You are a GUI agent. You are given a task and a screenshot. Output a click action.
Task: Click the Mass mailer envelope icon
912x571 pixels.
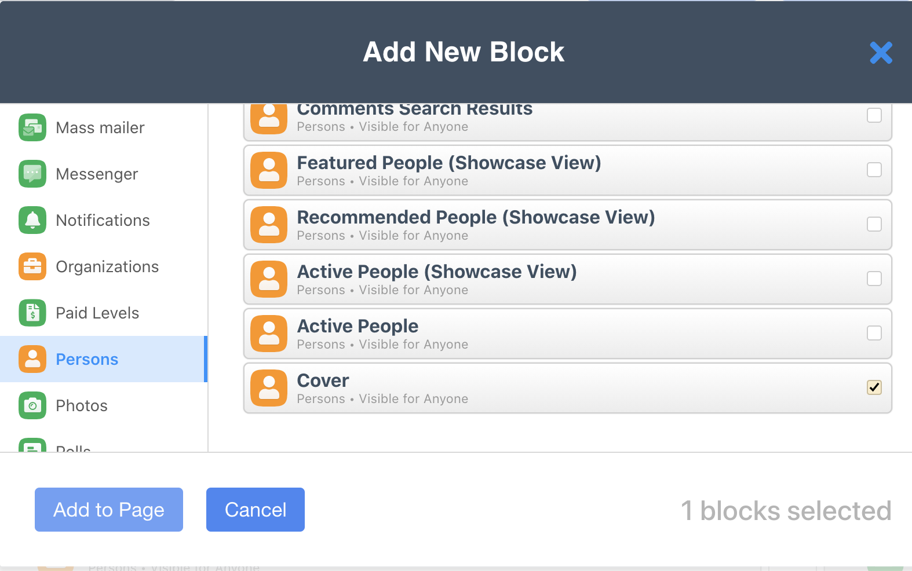click(32, 127)
